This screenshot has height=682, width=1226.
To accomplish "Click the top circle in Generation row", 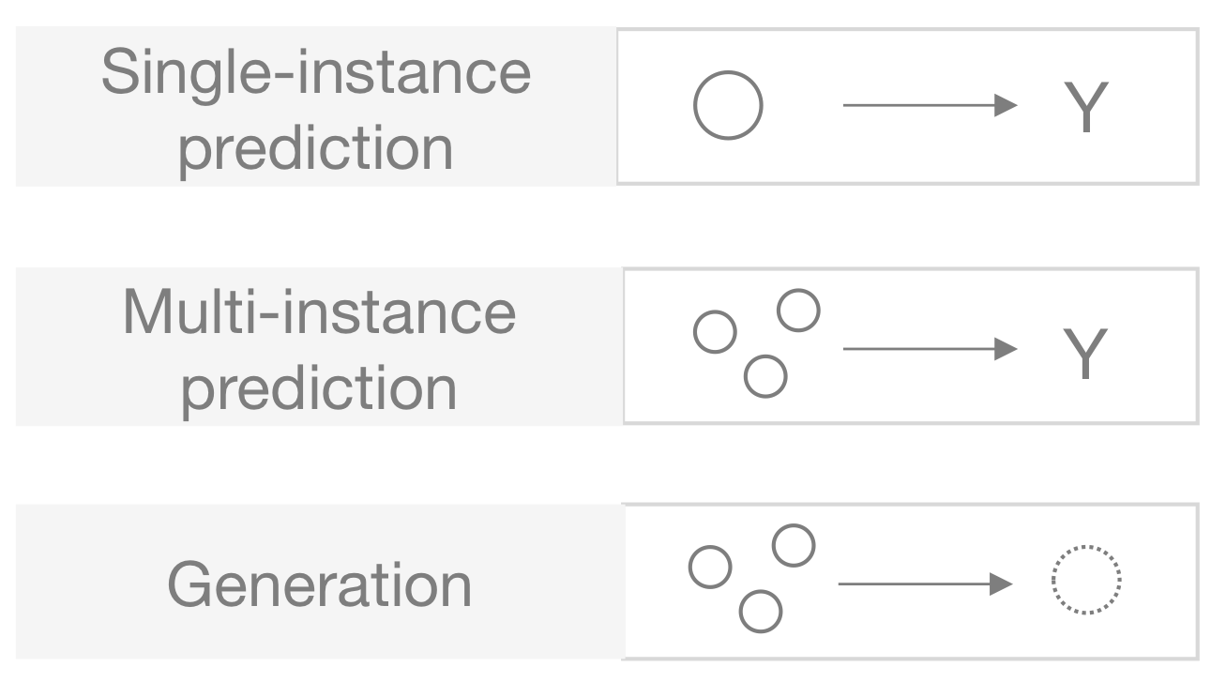I will 794,546.
